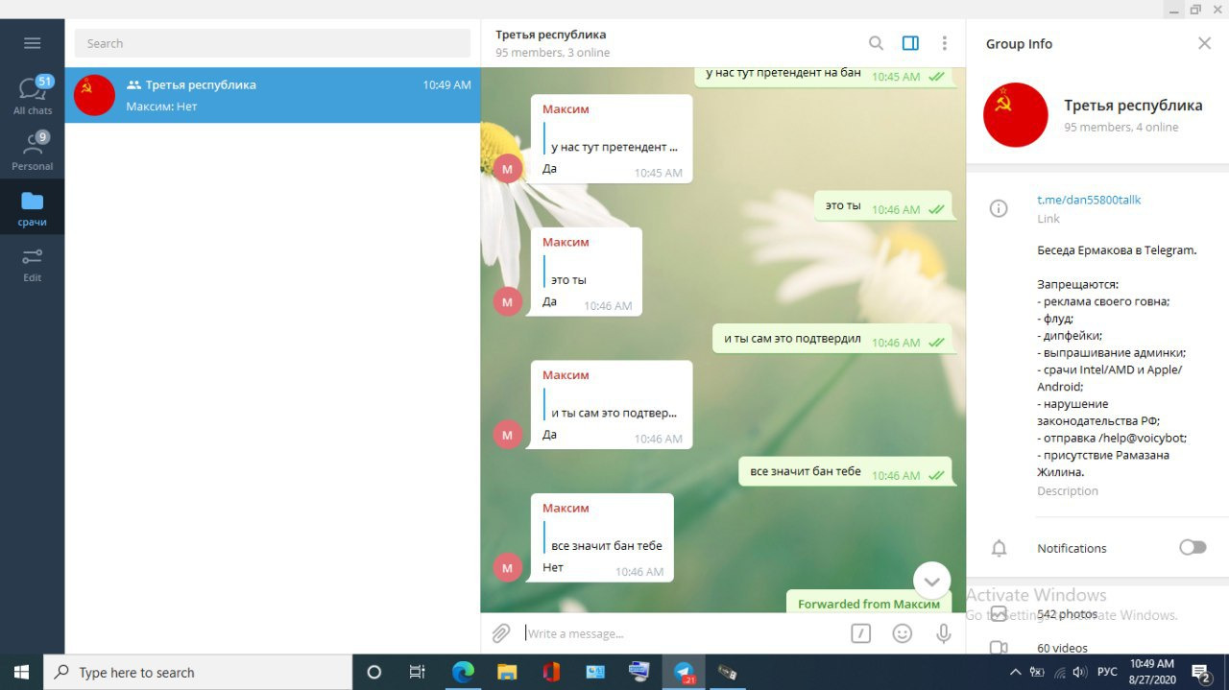Switch the РУС input language indicator
Screen dimensions: 1229x690
pos(1107,673)
